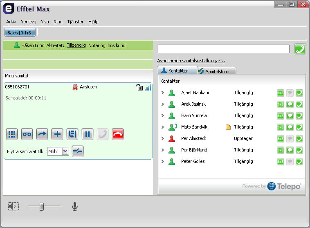Mute the microphone icon
Image resolution: width=310 pixels, height=228 pixels.
[x=75, y=206]
